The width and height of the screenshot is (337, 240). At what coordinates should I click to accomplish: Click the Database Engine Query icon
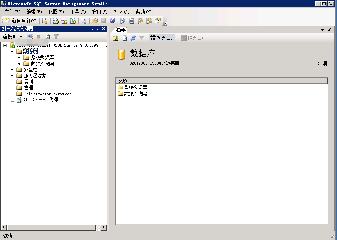click(45, 21)
